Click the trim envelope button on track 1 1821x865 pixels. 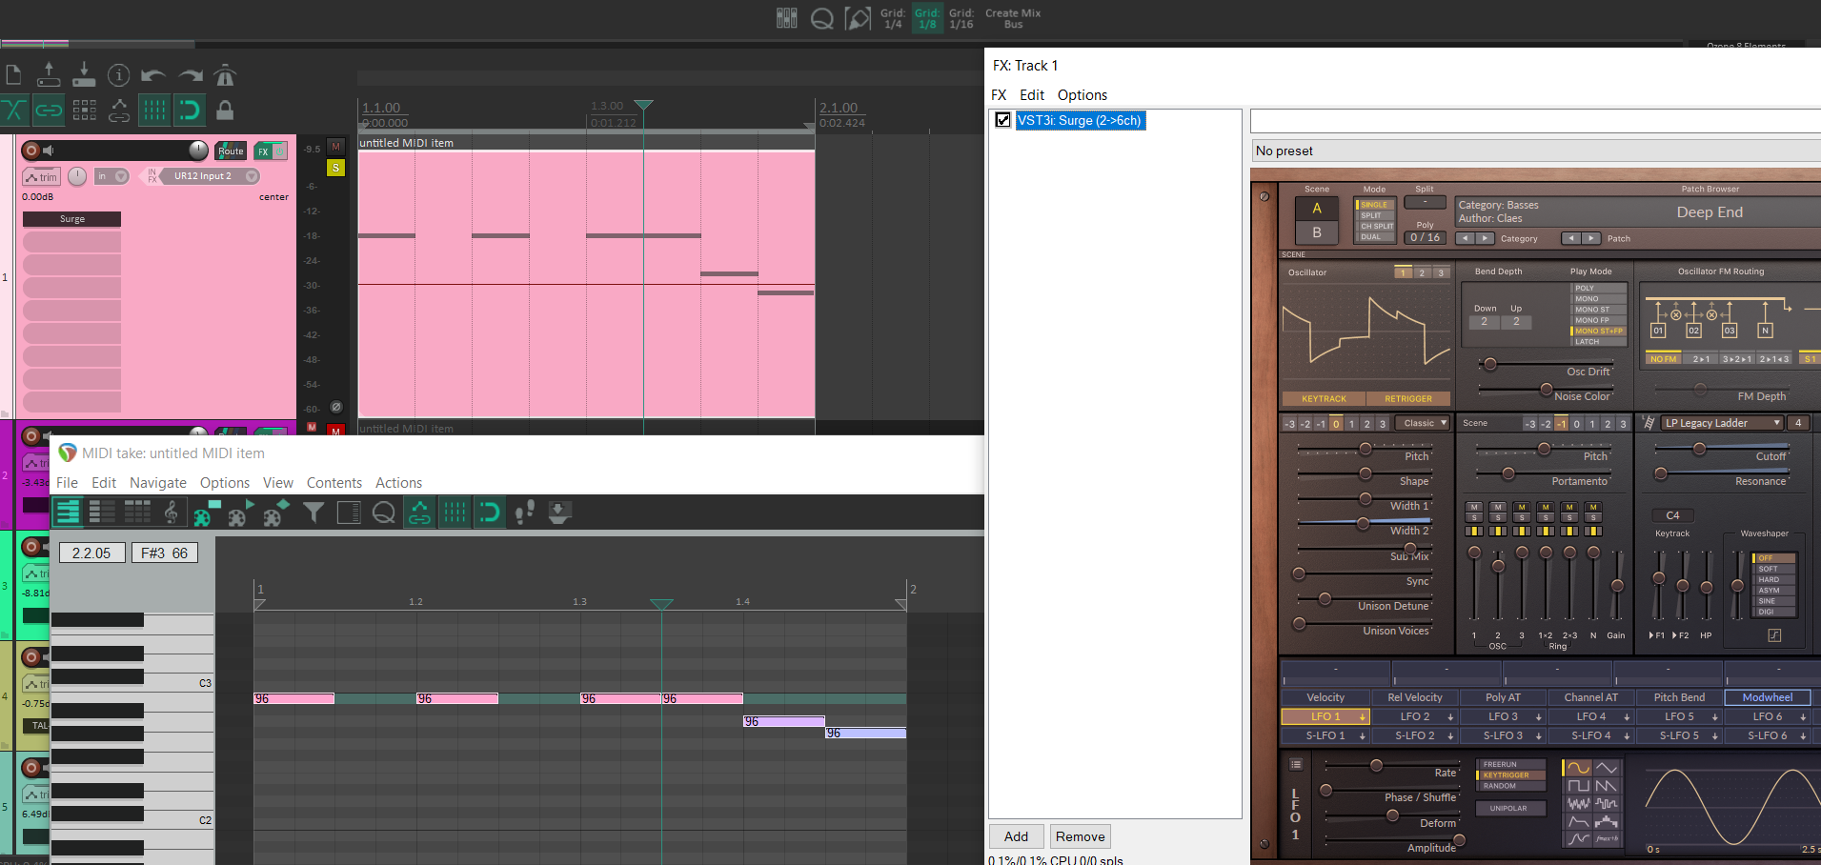coord(42,177)
